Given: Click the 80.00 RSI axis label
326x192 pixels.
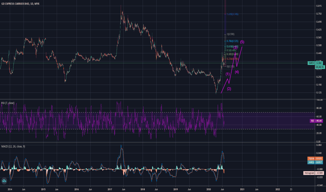Looking at the screenshot, I should 319,108.
